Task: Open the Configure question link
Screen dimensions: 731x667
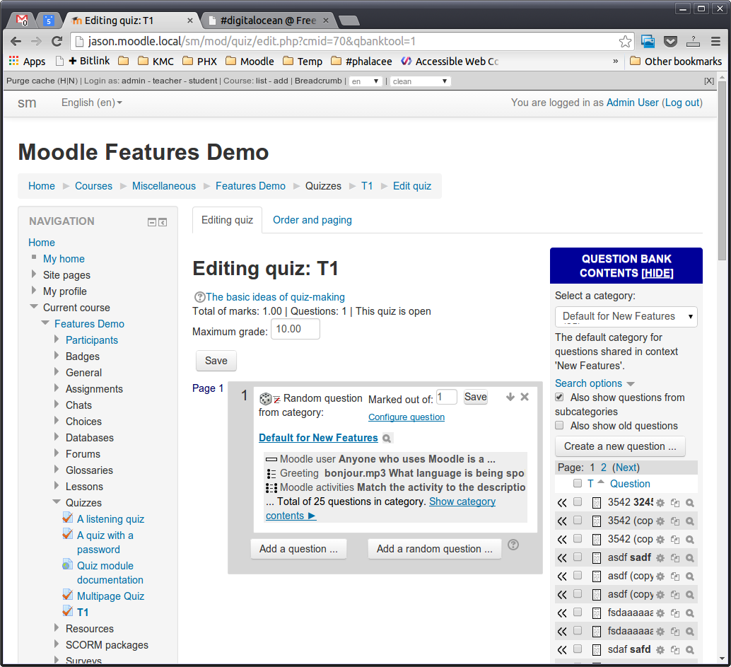Action: 407,417
